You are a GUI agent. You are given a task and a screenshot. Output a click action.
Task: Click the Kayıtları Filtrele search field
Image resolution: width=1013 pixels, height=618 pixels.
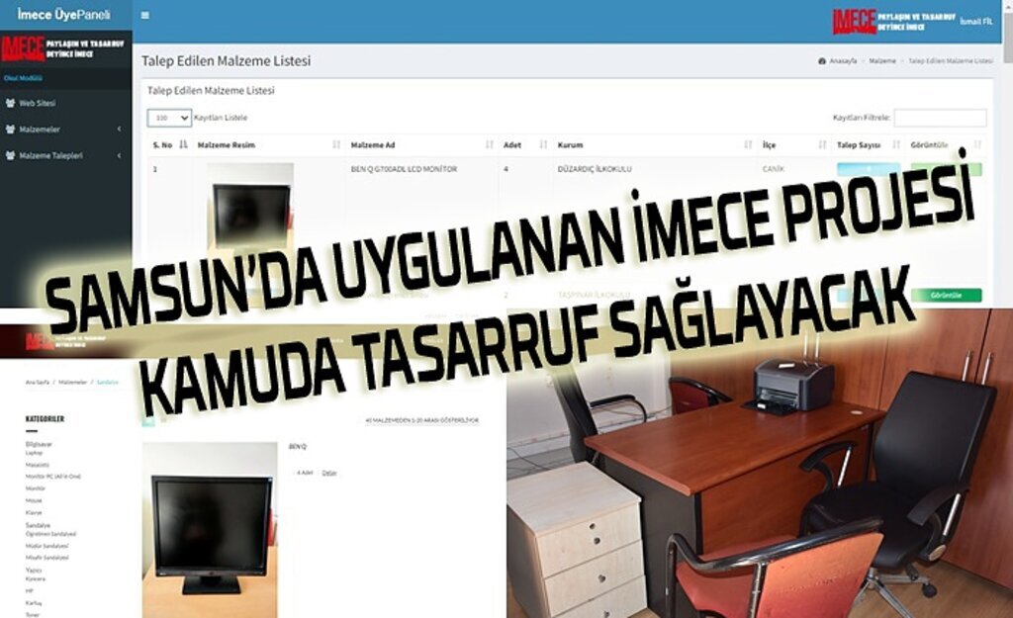pos(940,118)
